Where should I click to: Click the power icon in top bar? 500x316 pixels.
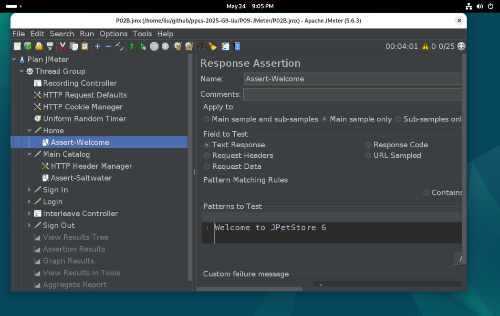pyautogui.click(x=491, y=6)
